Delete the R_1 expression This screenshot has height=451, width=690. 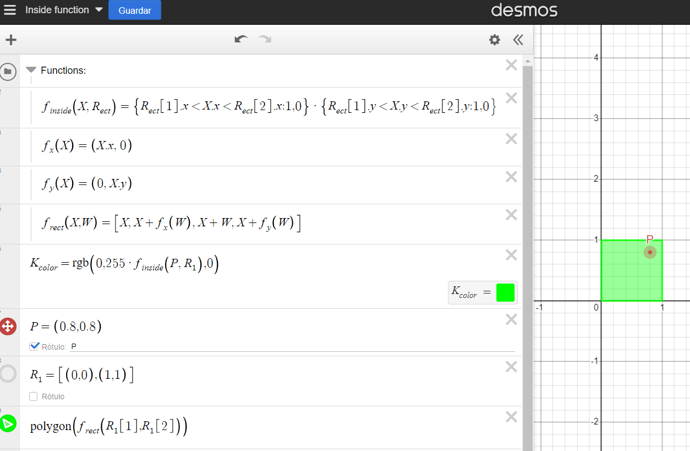tap(511, 367)
